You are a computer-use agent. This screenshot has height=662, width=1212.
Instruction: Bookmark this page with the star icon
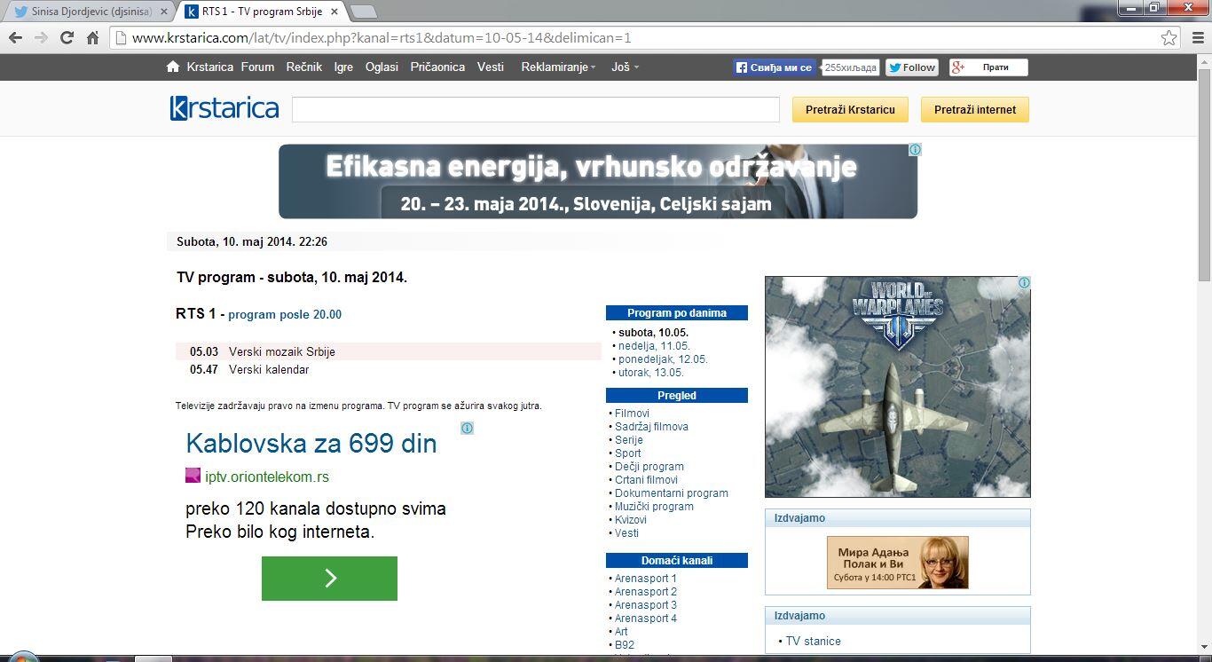pos(1169,38)
